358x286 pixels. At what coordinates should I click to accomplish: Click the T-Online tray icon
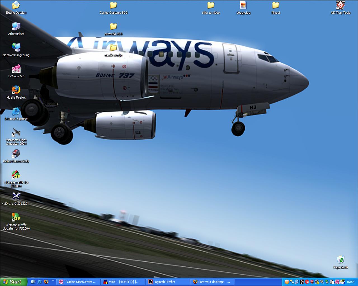337,282
